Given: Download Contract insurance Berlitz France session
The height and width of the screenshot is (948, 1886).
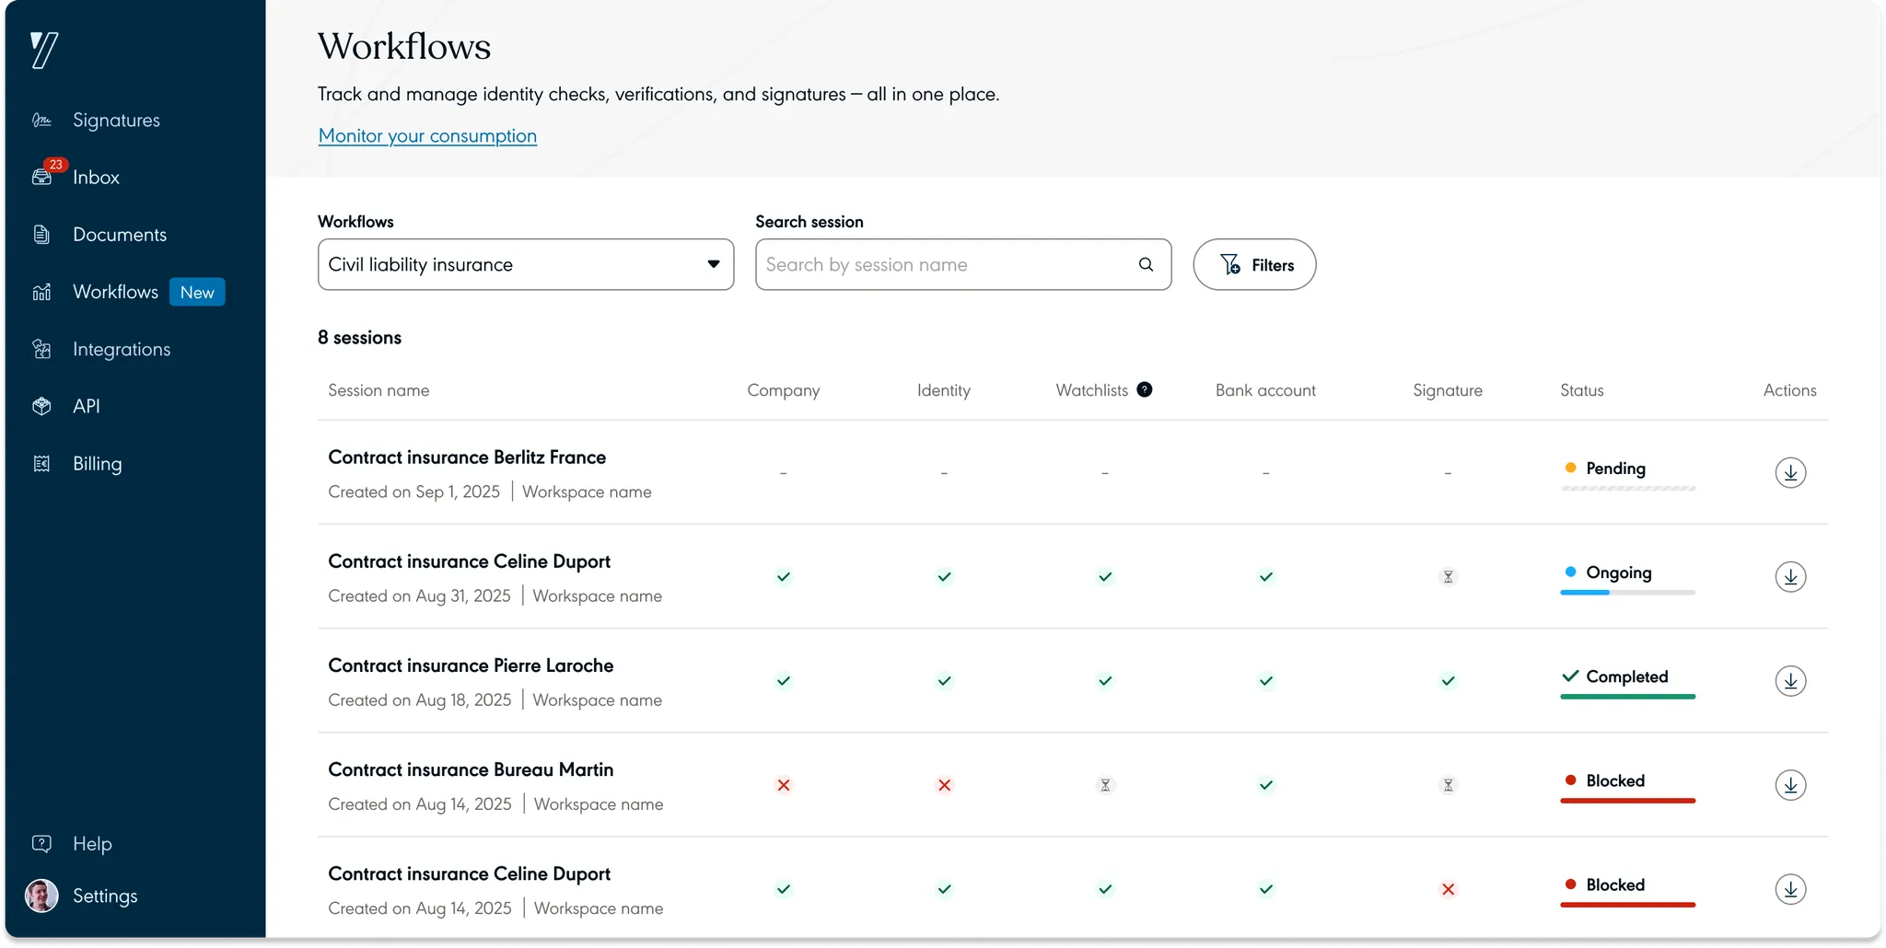Looking at the screenshot, I should [x=1790, y=472].
